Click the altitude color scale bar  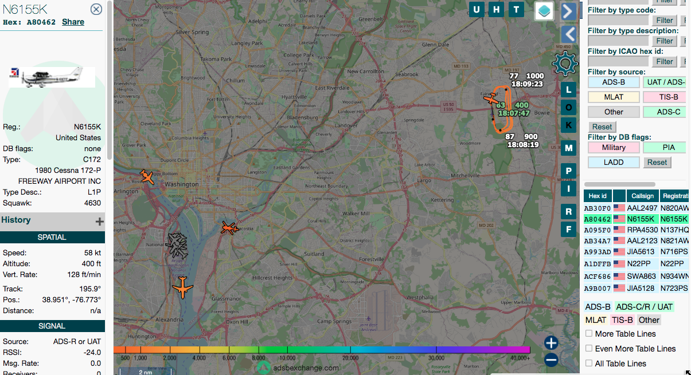pos(322,350)
